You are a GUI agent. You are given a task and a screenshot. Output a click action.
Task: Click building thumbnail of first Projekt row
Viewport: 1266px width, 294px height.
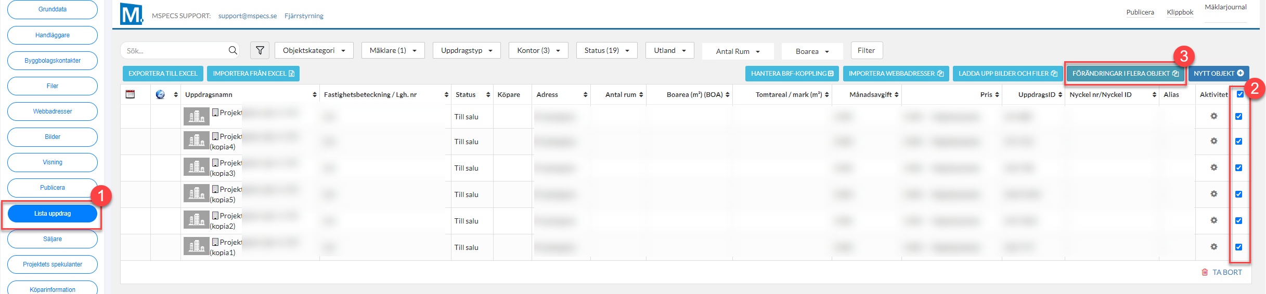(196, 117)
